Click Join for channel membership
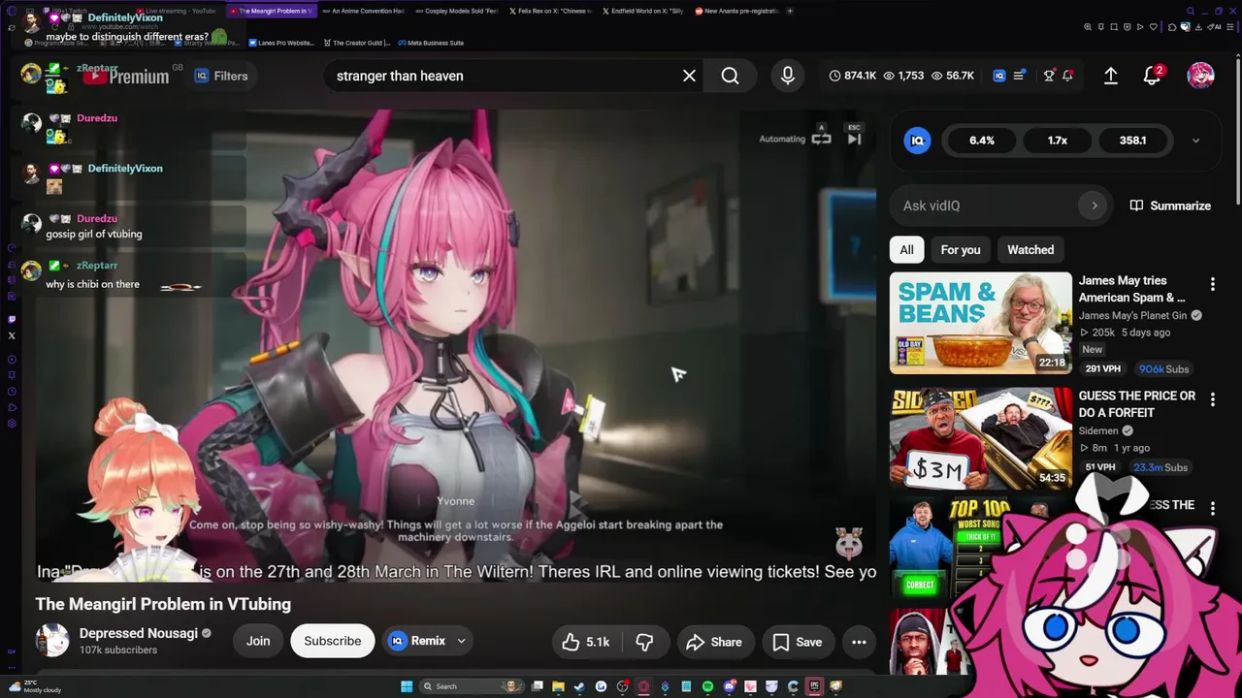Viewport: 1242px width, 698px height. 258,641
